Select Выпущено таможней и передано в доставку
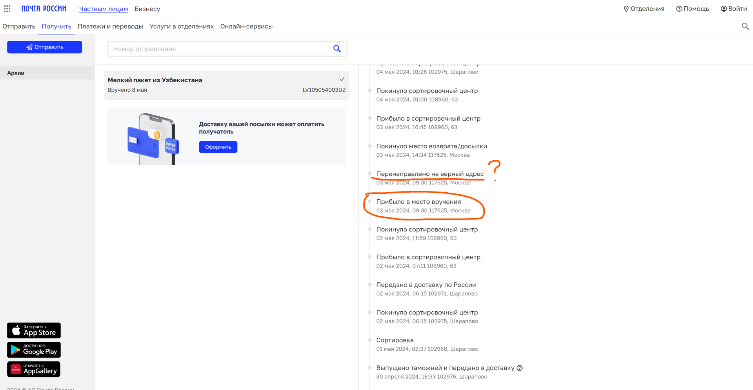Viewport: 753px width, 390px height. point(445,368)
